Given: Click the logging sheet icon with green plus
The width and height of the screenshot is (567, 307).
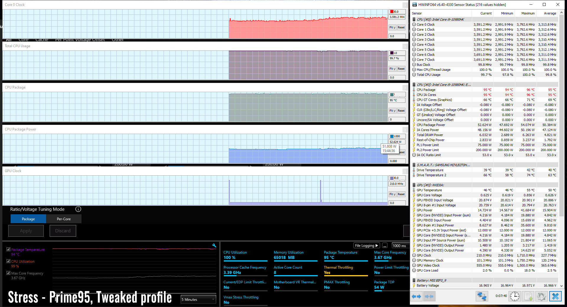Looking at the screenshot, I should click(x=528, y=296).
